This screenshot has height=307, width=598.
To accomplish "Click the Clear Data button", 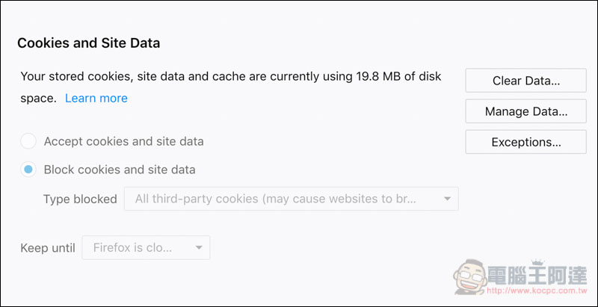I will [525, 81].
